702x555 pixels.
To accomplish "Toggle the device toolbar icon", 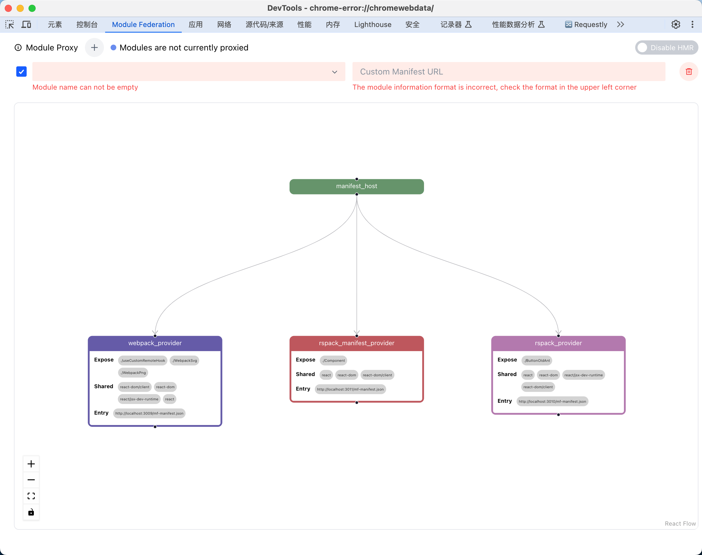I will coord(26,25).
